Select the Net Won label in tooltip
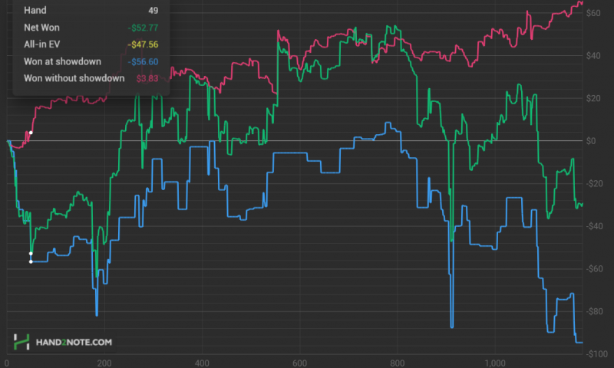Screen dimensions: 614x368 (x=42, y=28)
